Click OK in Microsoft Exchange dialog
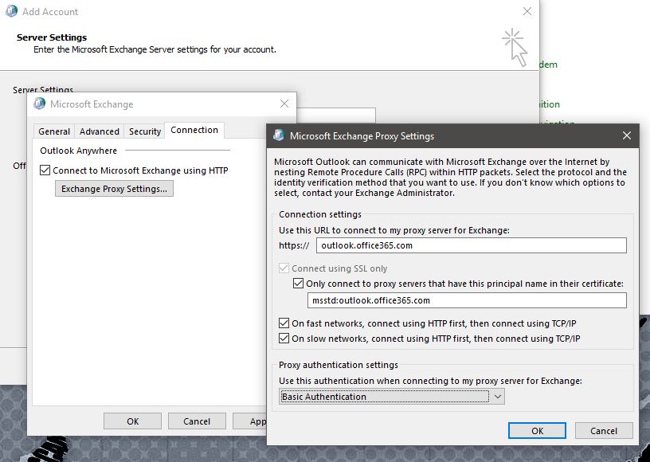The width and height of the screenshot is (650, 462). tap(133, 421)
